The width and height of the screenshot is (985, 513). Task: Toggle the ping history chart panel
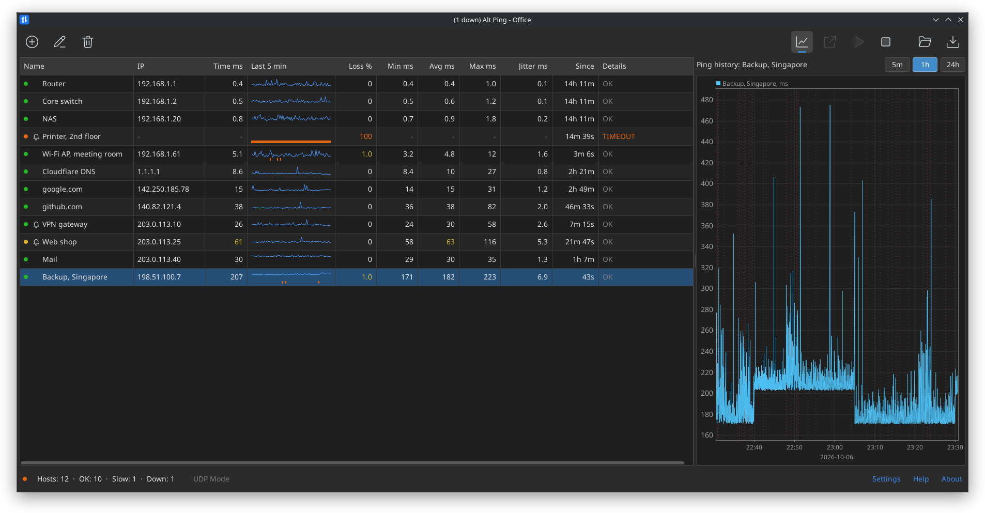(802, 42)
